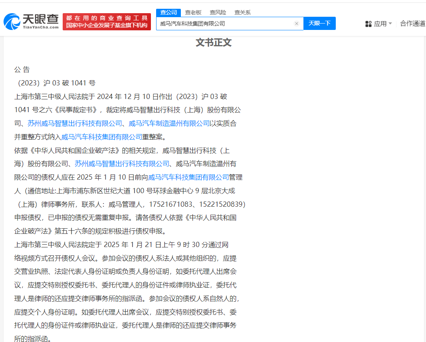This screenshot has height=342, width=426.
Task: Open the TianYanCha logo homepage
Action: tap(31, 22)
